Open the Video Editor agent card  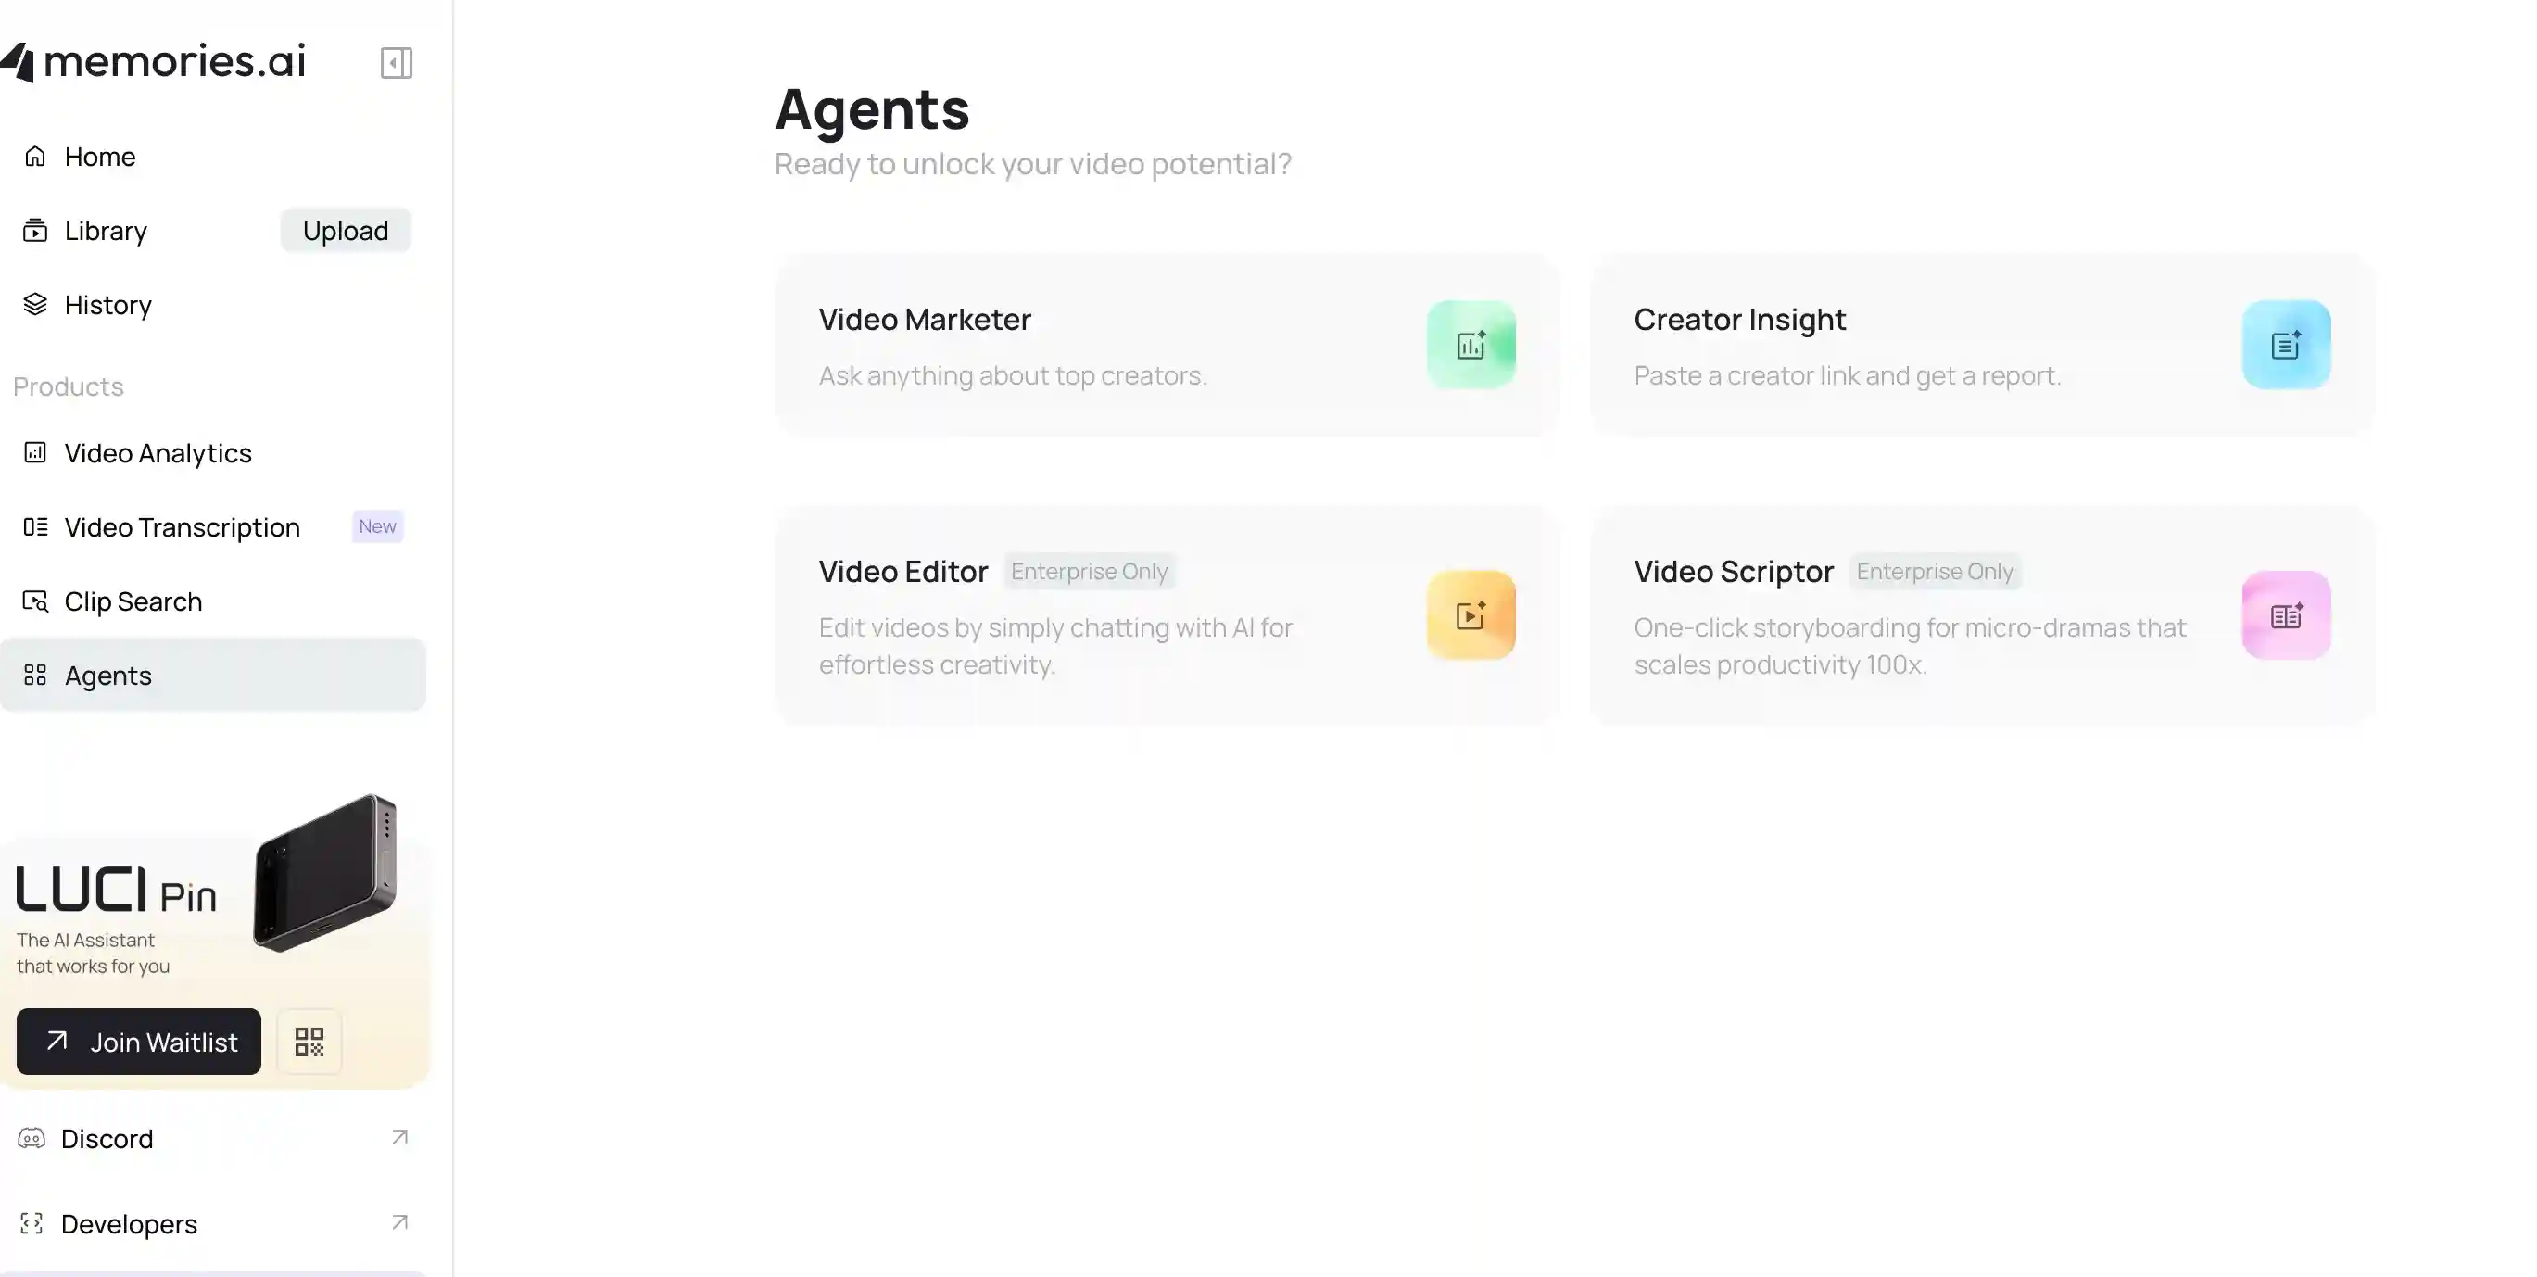tap(1168, 616)
